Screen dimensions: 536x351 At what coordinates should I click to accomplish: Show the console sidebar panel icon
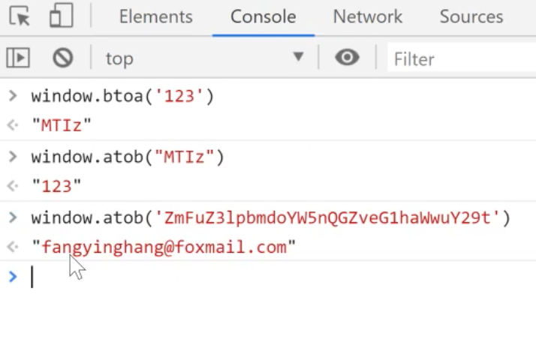pos(18,58)
